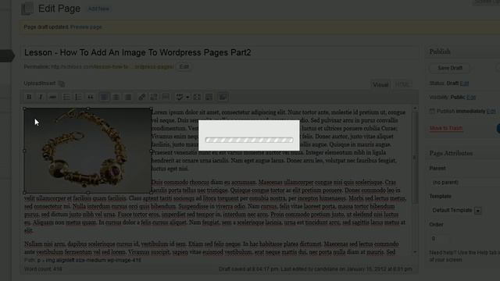Viewport: 500px width, 281px height.
Task: Click the page title field
Action: tap(220, 52)
